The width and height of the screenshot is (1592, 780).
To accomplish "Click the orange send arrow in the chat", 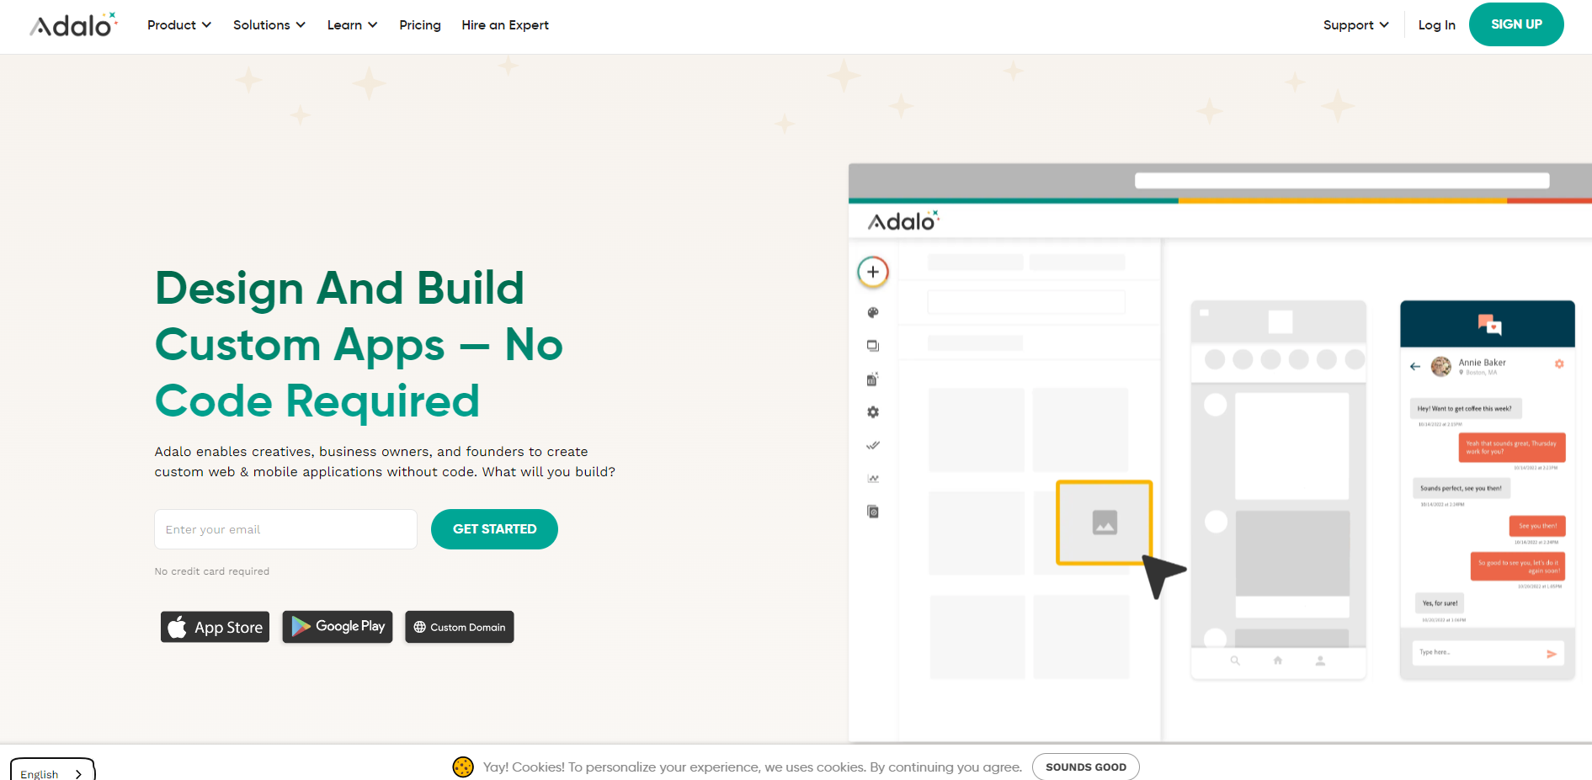I will click(1551, 654).
